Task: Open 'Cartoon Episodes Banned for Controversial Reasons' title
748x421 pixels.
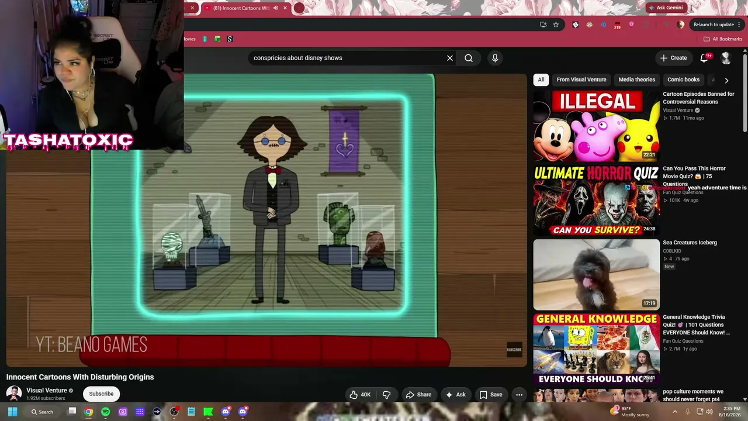Action: (x=698, y=98)
